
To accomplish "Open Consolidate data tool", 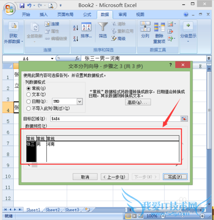I will pos(170,31).
